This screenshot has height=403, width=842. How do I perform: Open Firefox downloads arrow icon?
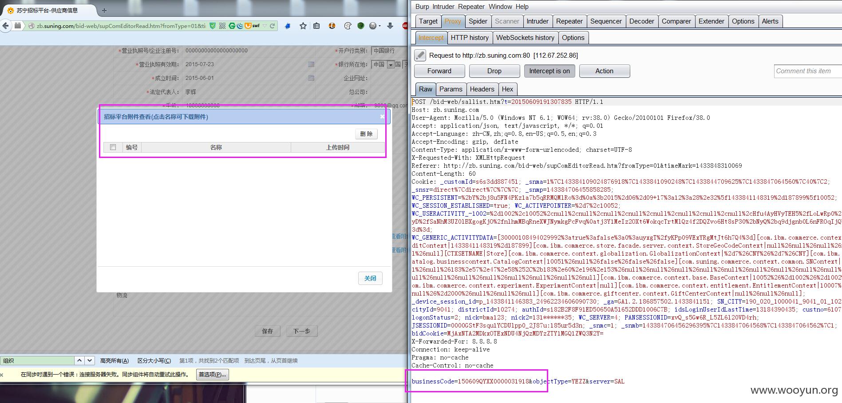click(x=390, y=26)
